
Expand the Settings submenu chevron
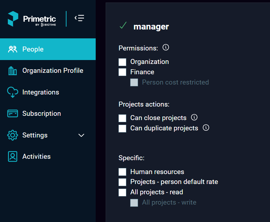pyautogui.click(x=81, y=135)
